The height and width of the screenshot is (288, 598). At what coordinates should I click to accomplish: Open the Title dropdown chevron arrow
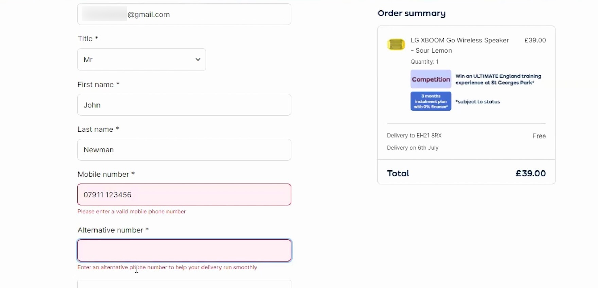click(198, 60)
